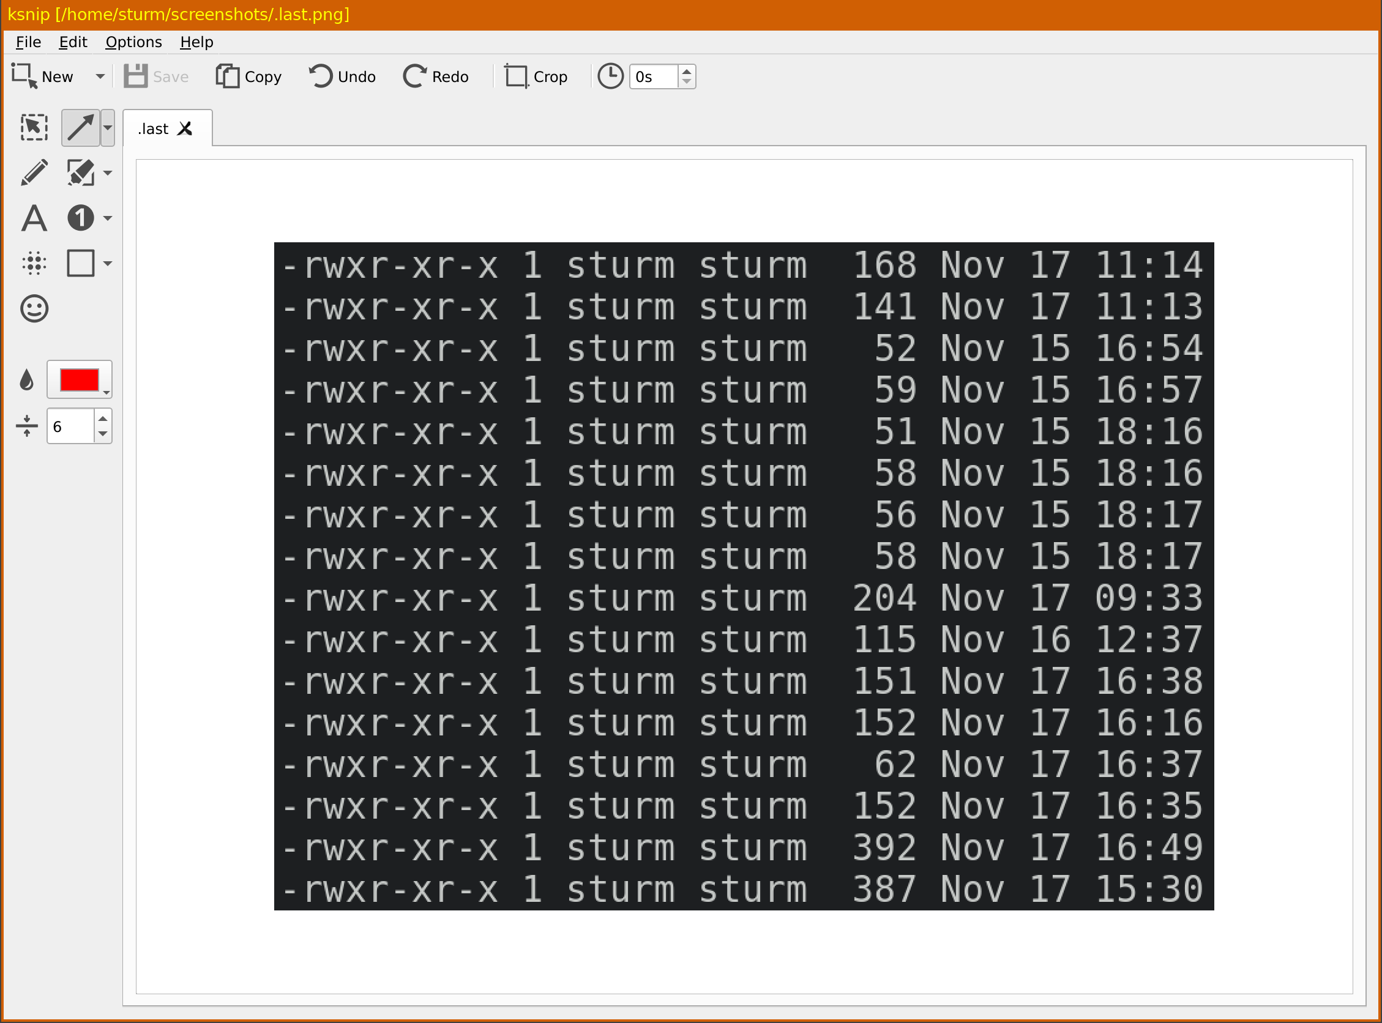
Task: Click the Redo button
Action: point(436,76)
